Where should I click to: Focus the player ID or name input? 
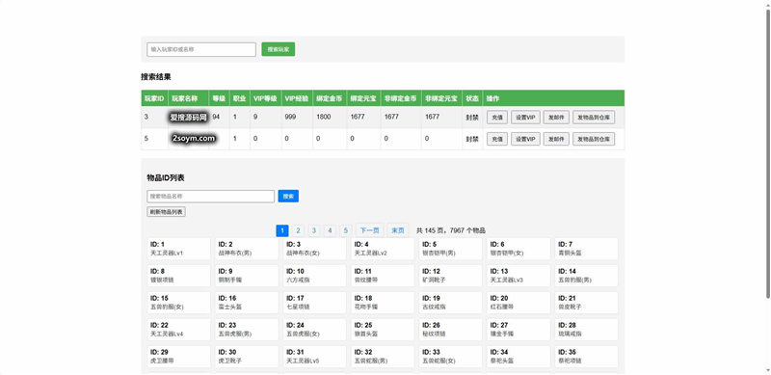click(x=201, y=49)
